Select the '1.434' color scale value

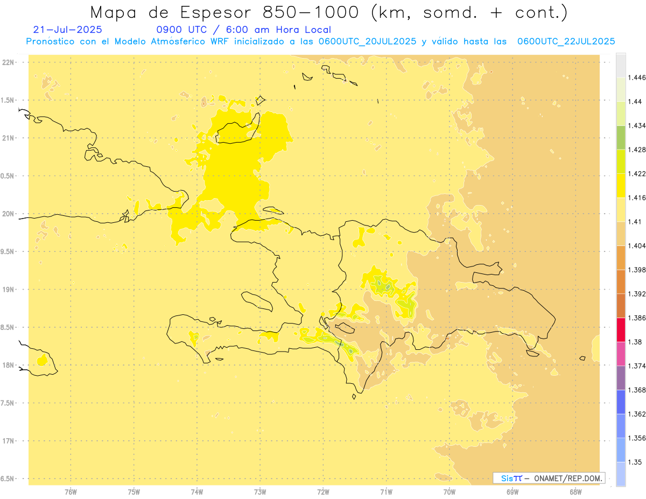(x=637, y=125)
